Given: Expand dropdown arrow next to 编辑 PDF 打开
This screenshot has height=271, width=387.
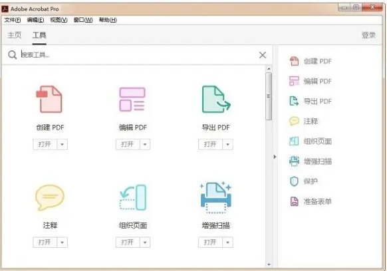Looking at the screenshot, I should tap(145, 144).
